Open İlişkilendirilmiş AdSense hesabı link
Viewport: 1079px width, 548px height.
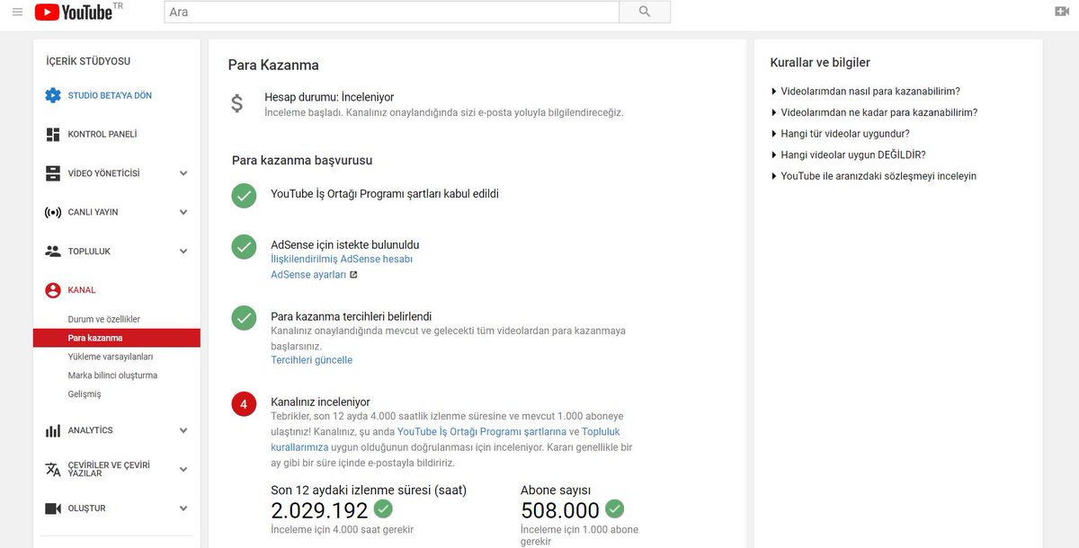click(x=342, y=259)
